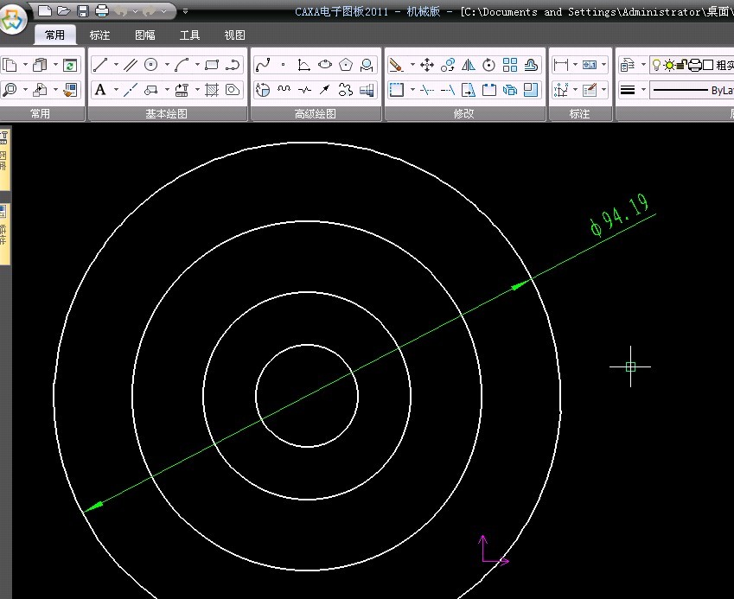This screenshot has width=734, height=599.
Task: Toggle the layer lock icon
Action: (x=681, y=65)
